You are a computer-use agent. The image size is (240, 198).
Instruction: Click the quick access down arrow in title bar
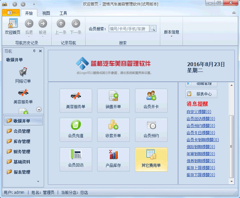point(23,4)
